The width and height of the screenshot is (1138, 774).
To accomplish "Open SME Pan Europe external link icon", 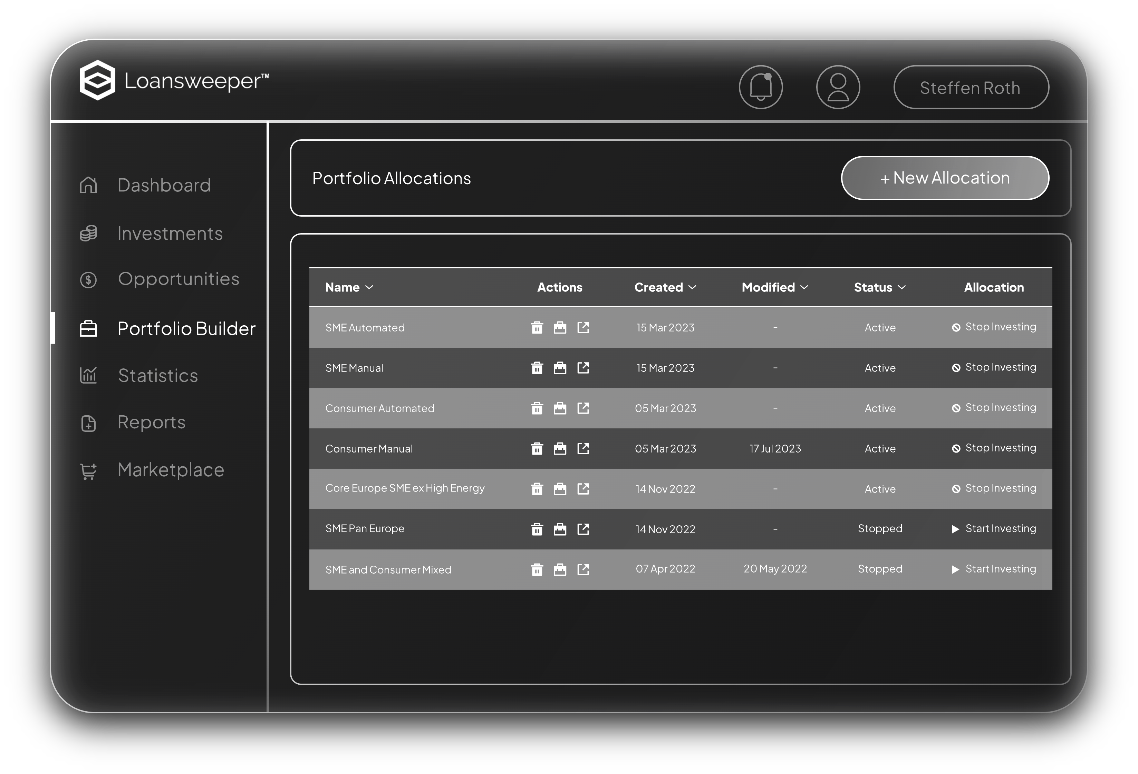I will pos(583,529).
